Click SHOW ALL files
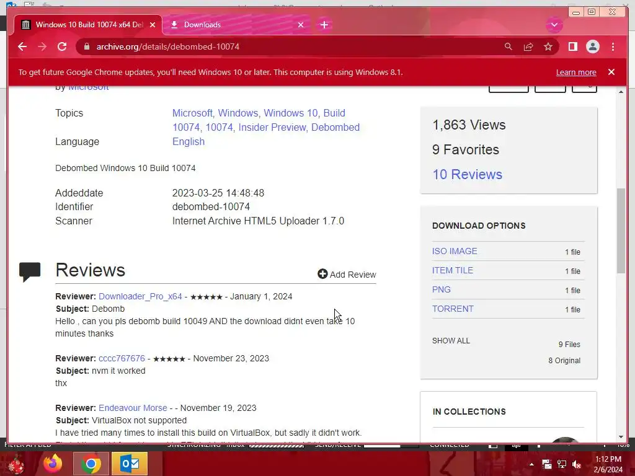 (451, 340)
